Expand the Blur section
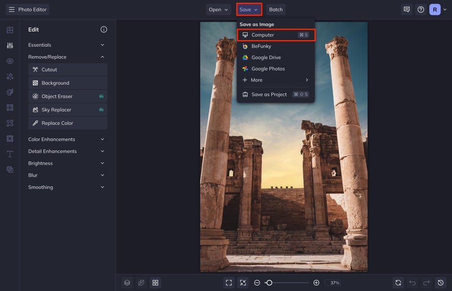Viewport: 452px width, 291px height. [x=68, y=175]
